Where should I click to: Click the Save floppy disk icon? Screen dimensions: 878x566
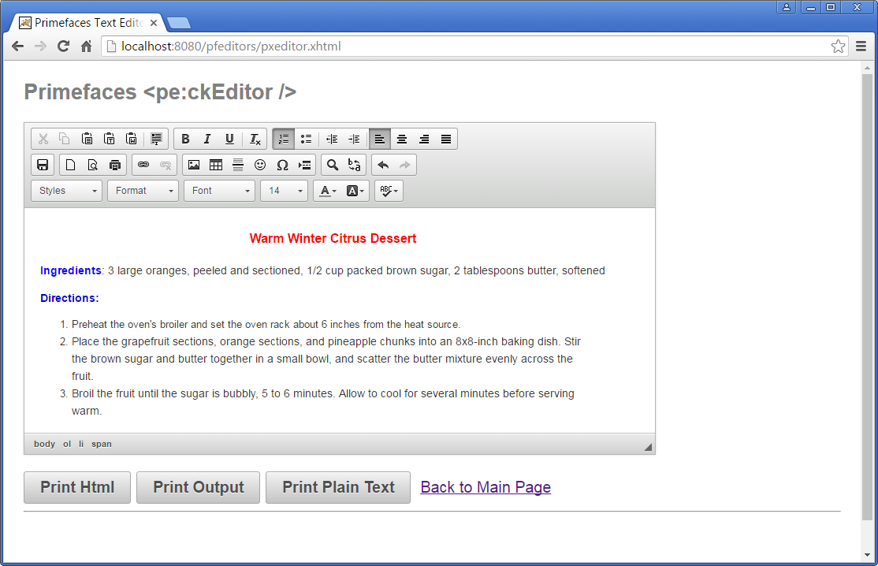43,165
